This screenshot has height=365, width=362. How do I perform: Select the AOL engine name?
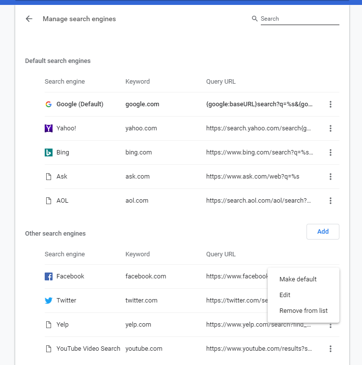point(62,201)
